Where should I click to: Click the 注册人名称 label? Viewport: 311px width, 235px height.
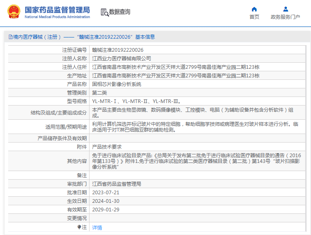coord(74,59)
